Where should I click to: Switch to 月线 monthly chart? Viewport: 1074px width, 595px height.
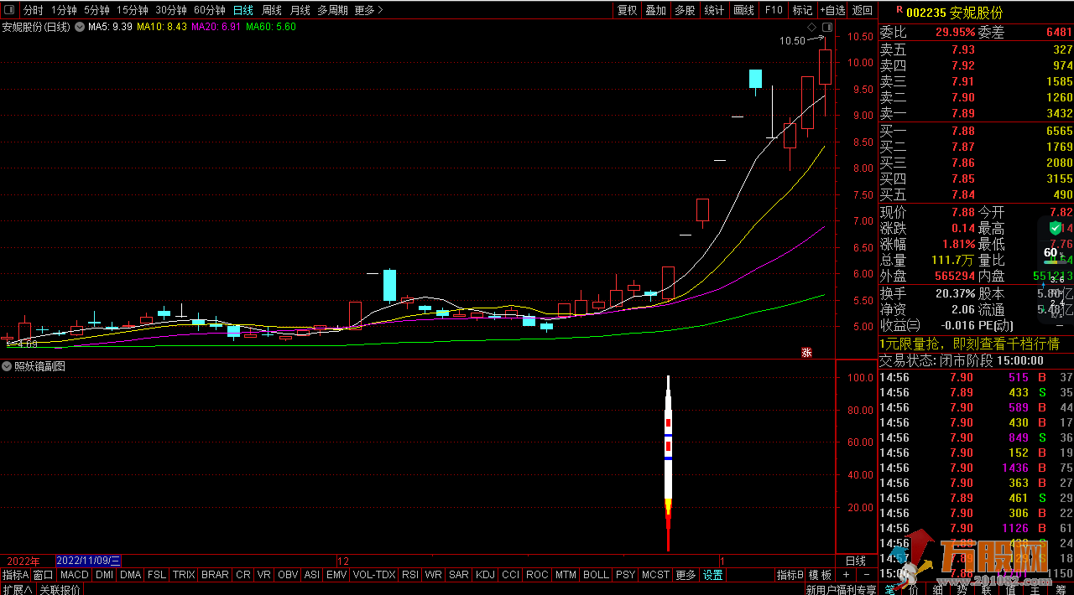(300, 10)
